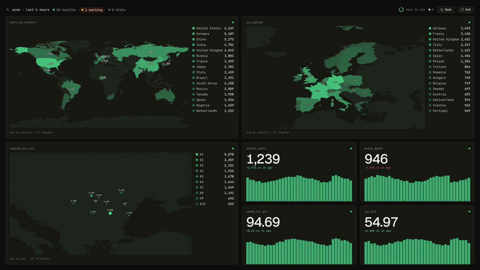Click the users_by_country panel status dot
Screen dimensions: 480x270
[x=233, y=22]
